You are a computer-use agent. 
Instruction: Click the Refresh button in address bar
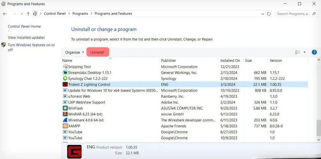point(269,14)
